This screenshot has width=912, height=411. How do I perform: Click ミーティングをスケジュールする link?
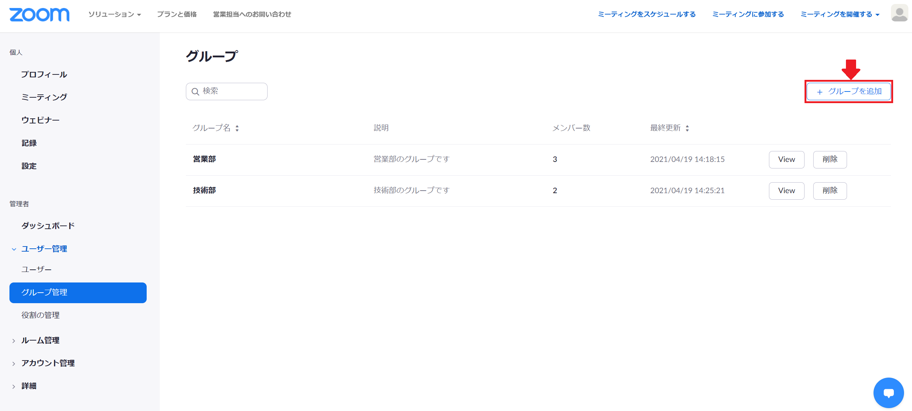pos(647,14)
